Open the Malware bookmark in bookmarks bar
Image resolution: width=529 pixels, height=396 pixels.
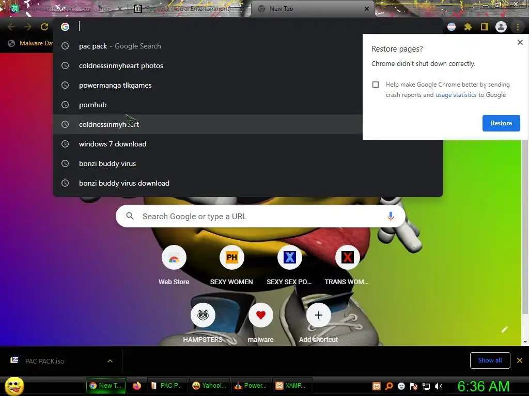(30, 43)
